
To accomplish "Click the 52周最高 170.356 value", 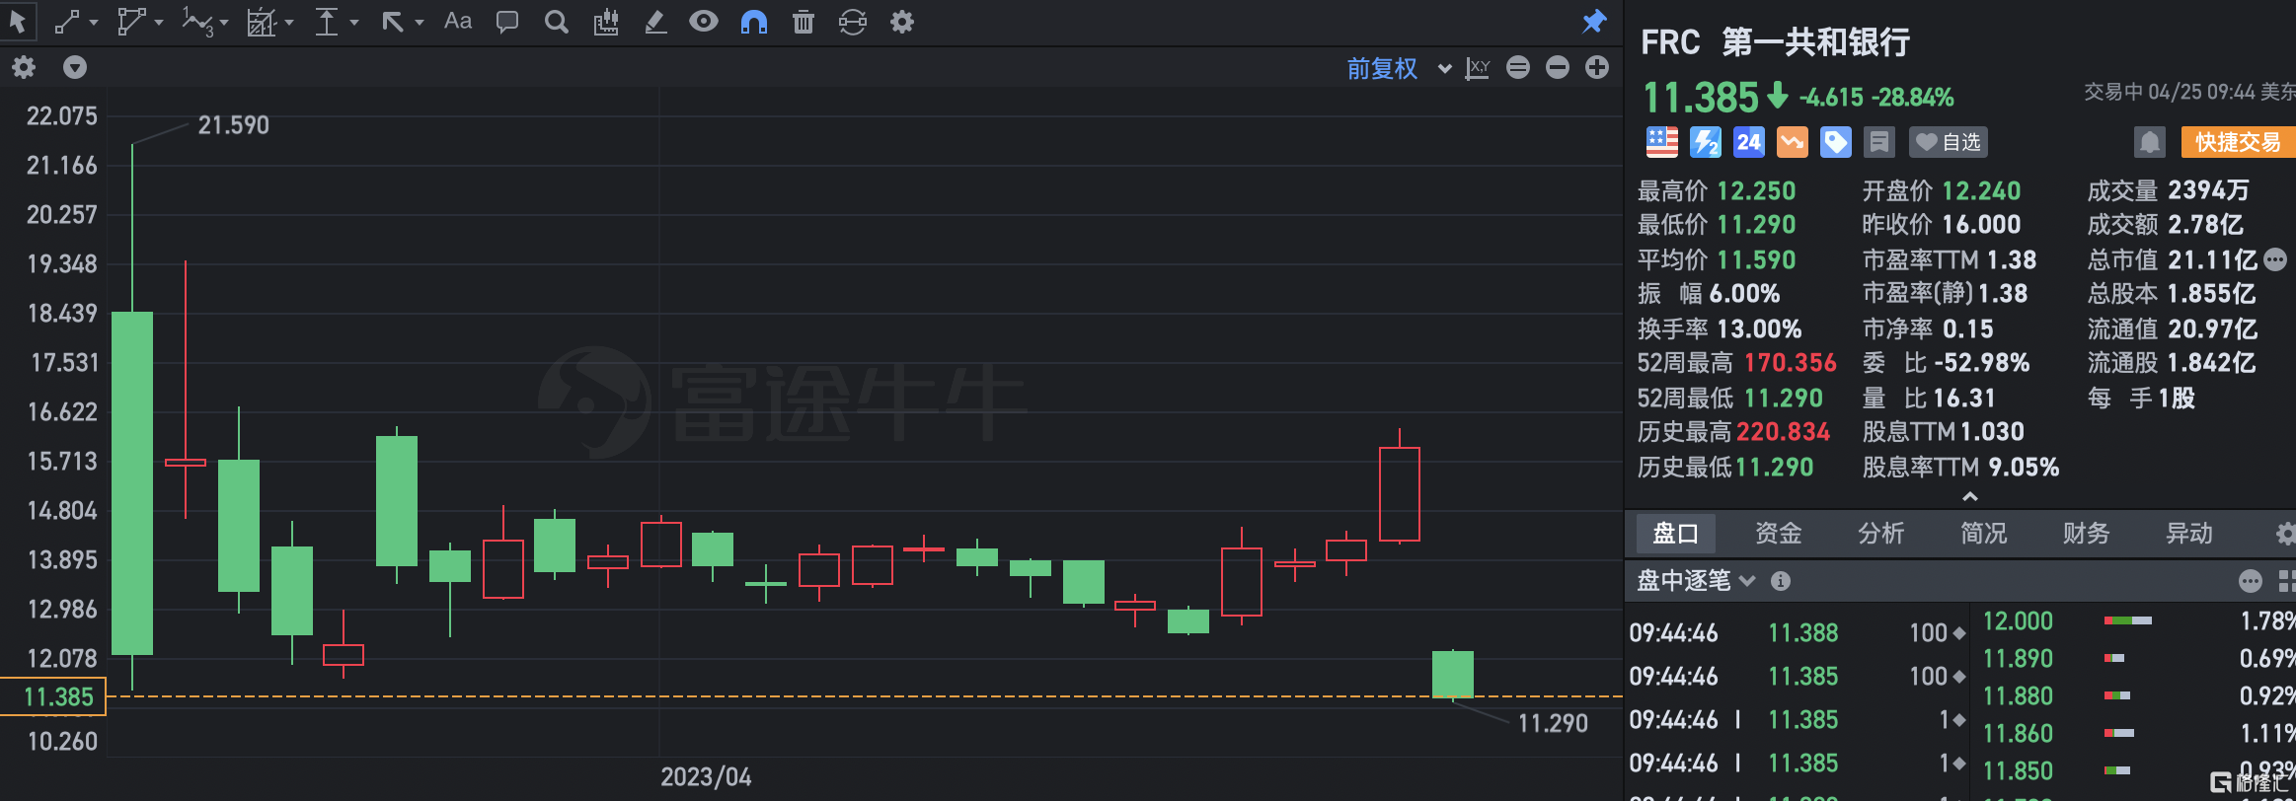I will click(1790, 363).
